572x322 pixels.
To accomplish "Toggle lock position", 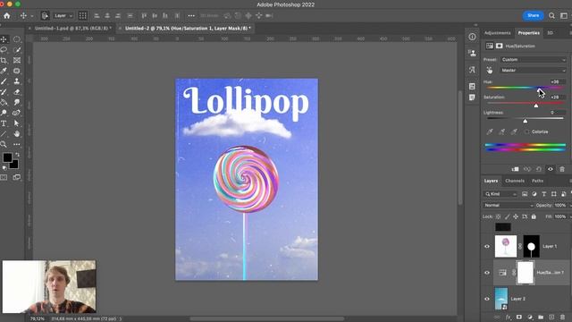I will click(516, 216).
